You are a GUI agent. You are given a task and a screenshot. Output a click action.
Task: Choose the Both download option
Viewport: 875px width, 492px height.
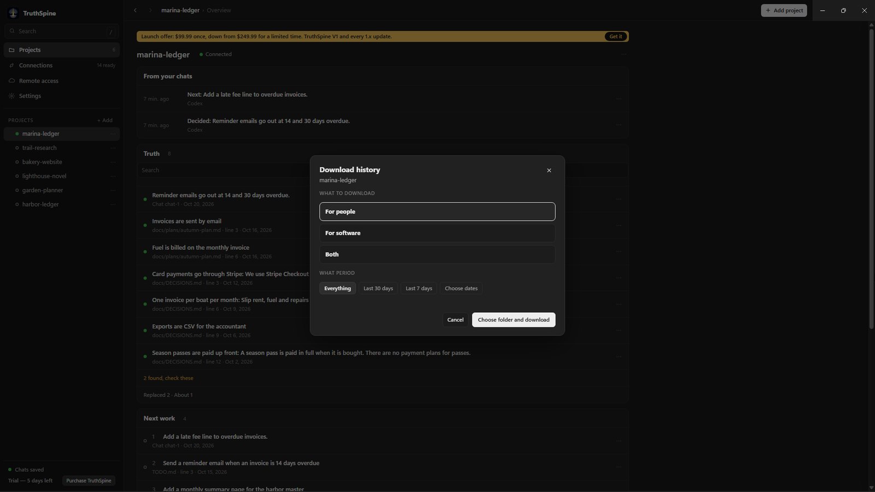coord(437,254)
